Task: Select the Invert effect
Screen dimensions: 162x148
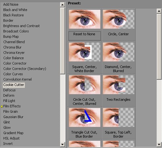Action: pos(8,144)
